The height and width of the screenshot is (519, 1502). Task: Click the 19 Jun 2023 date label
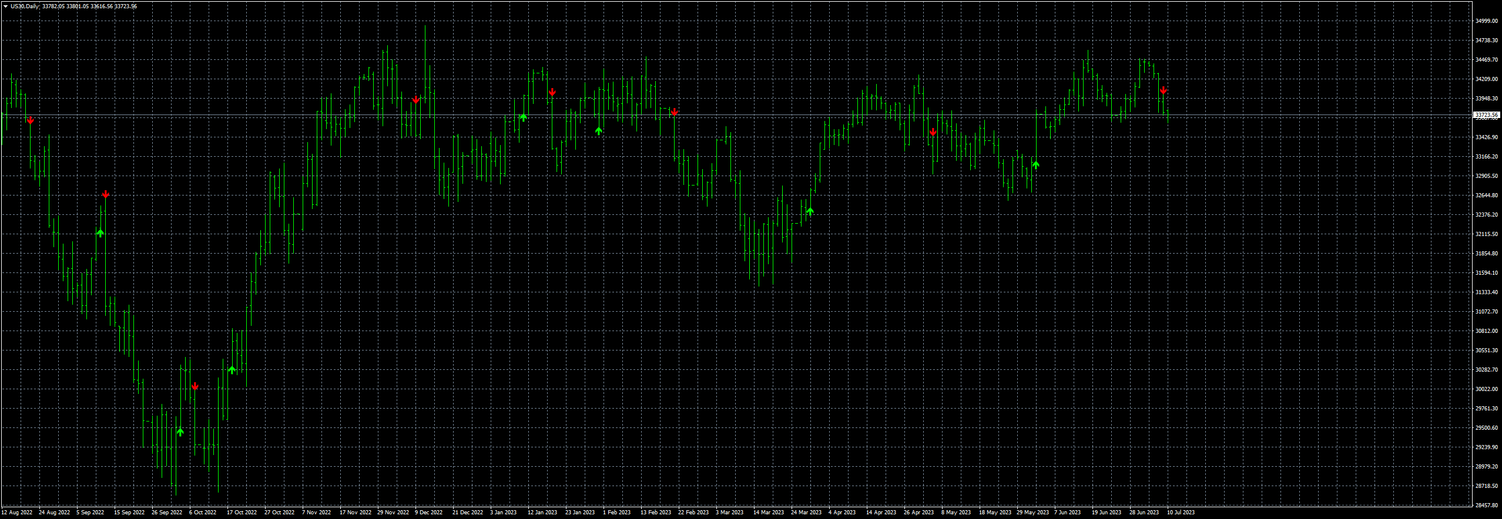(1107, 513)
